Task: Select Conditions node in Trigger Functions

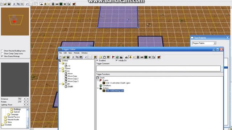Action: [x=107, y=86]
